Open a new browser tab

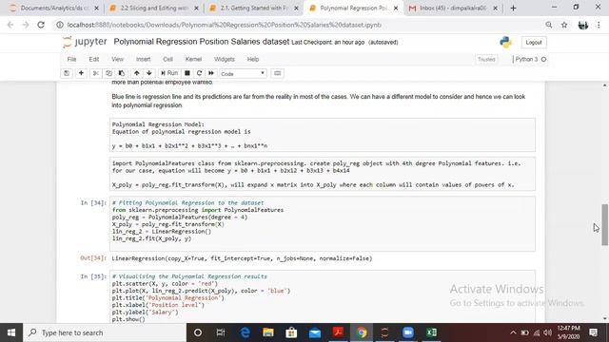coord(513,8)
